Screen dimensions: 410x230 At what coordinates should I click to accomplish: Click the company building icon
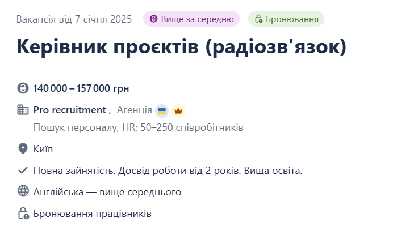23,110
